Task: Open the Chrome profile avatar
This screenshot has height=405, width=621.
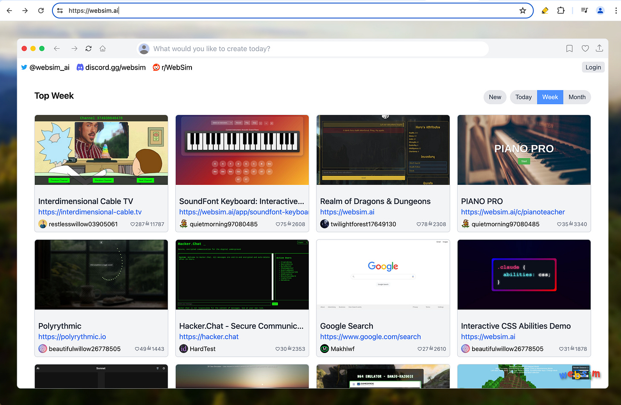Action: point(600,11)
